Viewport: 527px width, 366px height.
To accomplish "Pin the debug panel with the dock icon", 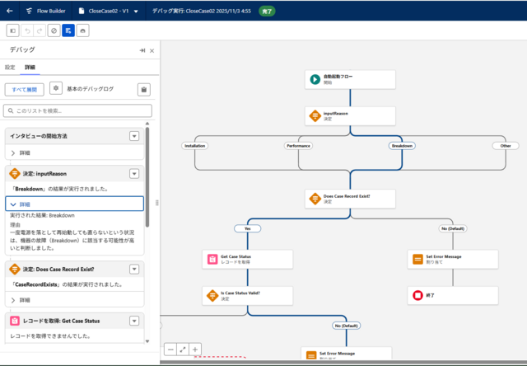I will 142,50.
